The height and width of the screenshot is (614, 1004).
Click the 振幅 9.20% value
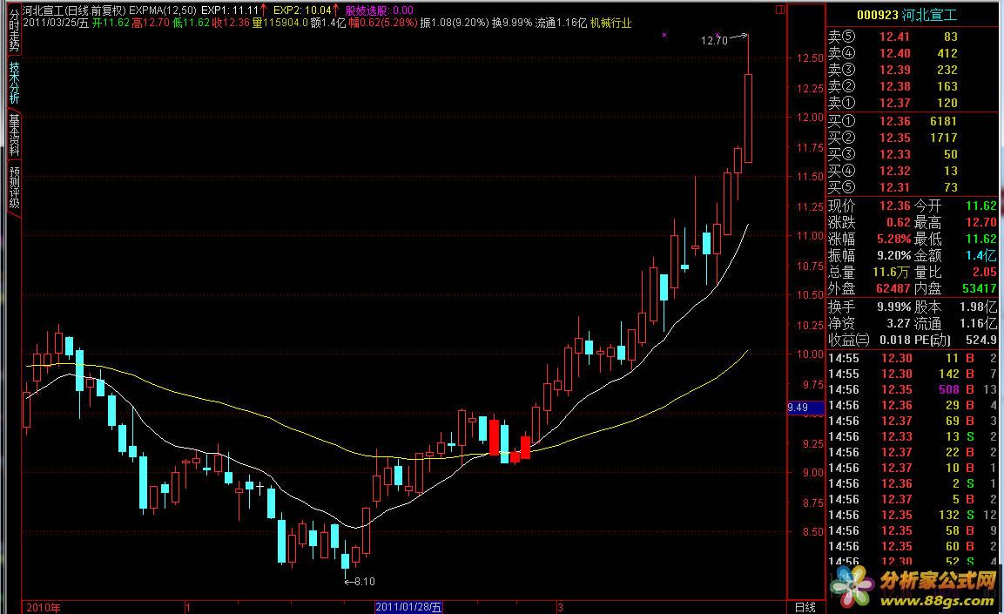[894, 255]
